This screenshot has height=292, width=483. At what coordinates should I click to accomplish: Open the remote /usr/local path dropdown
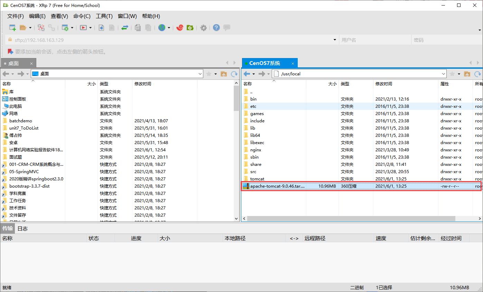[444, 74]
